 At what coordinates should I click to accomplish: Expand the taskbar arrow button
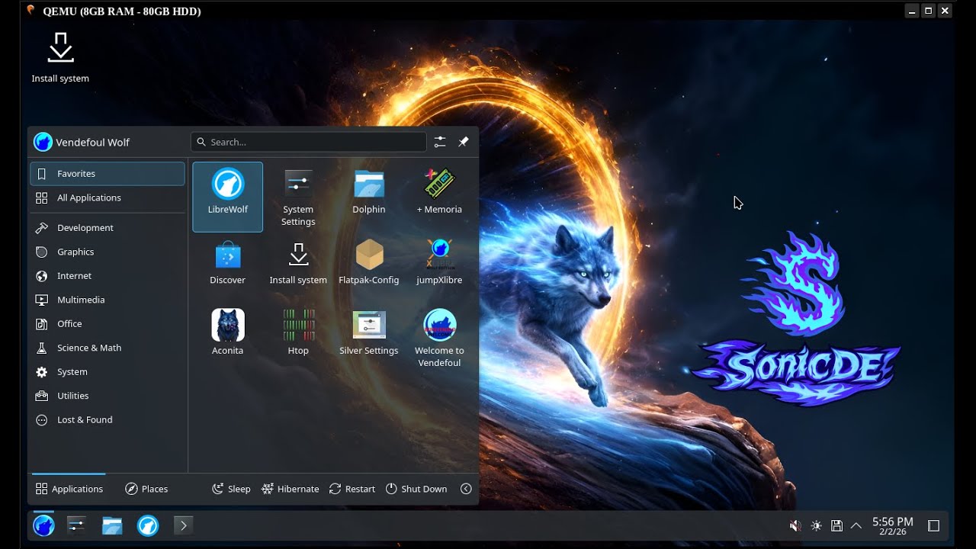(183, 525)
